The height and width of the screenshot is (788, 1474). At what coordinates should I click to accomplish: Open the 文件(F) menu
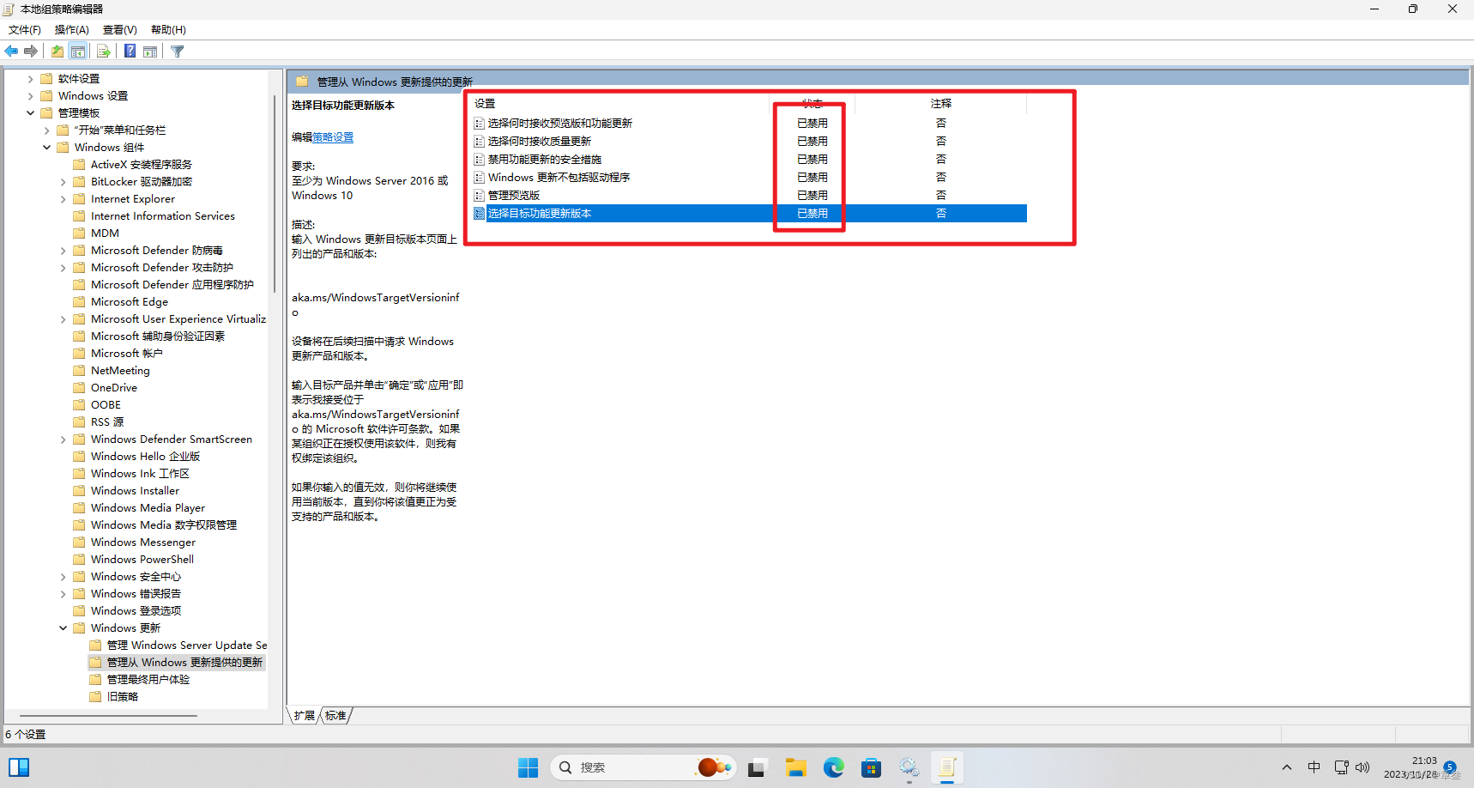pyautogui.click(x=25, y=30)
